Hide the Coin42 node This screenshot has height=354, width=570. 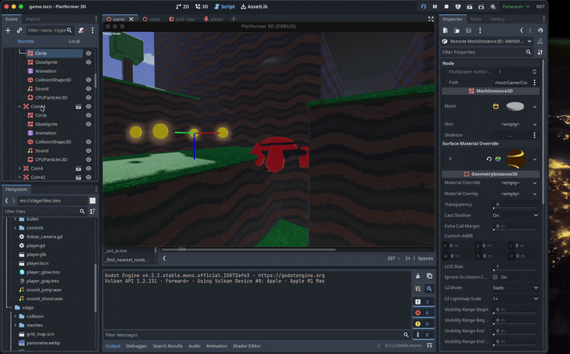pyautogui.click(x=88, y=177)
